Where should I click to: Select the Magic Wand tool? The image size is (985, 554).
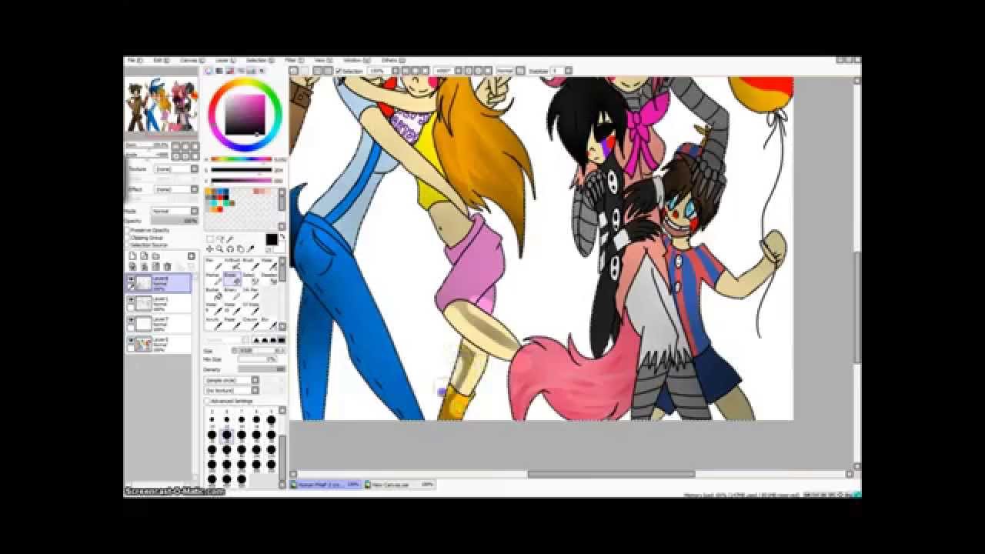pos(229,239)
